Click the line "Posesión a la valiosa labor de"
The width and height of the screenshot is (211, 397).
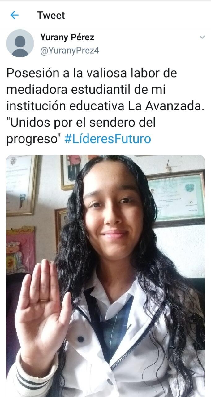tap(92, 73)
